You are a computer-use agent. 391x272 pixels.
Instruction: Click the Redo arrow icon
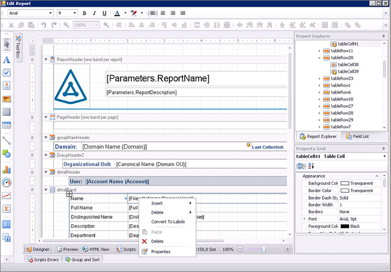tap(54, 25)
